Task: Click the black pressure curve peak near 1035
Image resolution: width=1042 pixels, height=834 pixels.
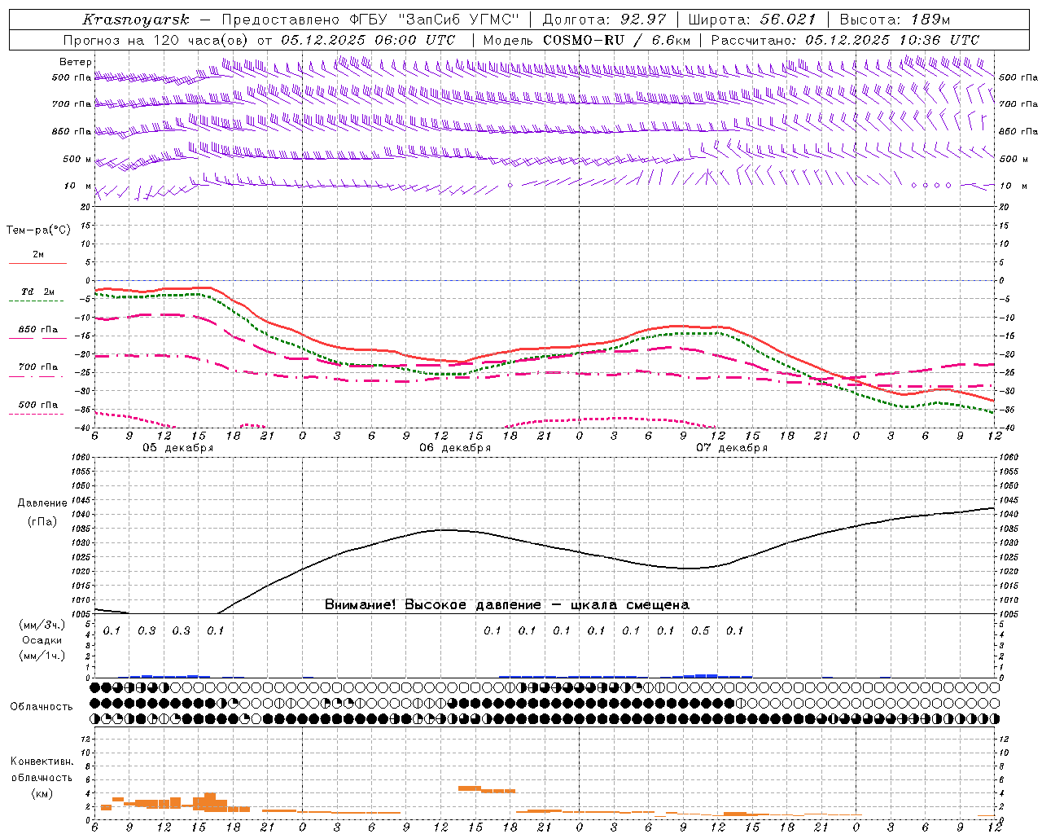Action: tap(444, 530)
